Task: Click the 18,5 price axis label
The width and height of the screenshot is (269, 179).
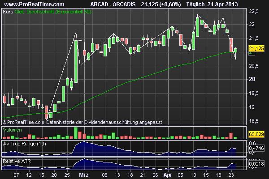Action: pos(254,121)
